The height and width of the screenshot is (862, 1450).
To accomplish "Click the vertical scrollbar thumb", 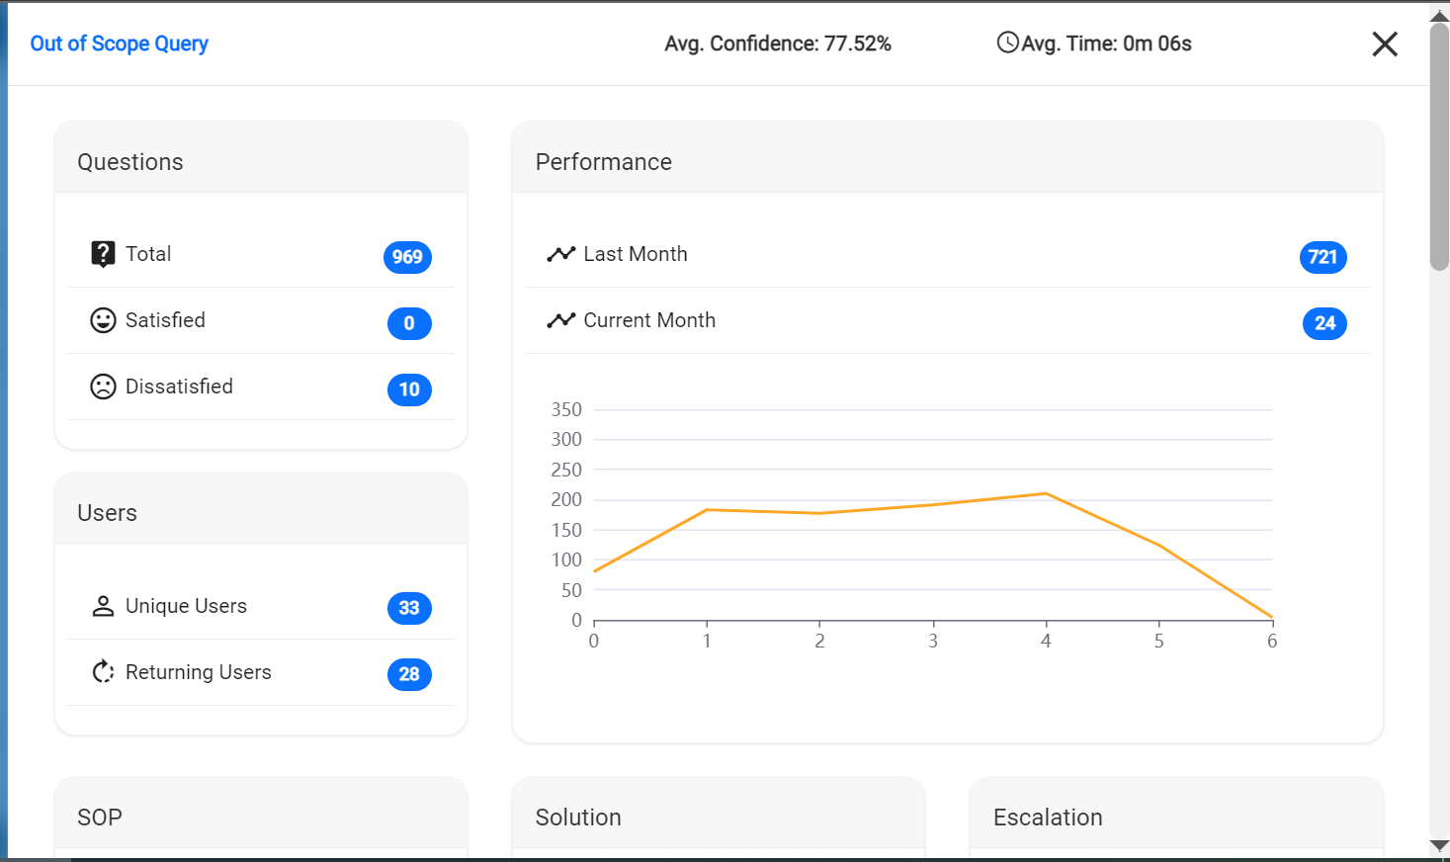I will [1439, 148].
